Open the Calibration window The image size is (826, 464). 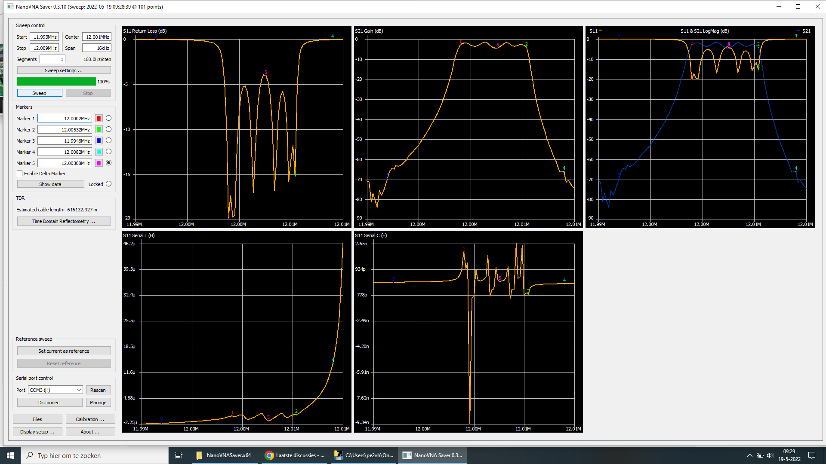click(90, 419)
